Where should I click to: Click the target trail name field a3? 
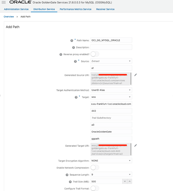(111, 125)
